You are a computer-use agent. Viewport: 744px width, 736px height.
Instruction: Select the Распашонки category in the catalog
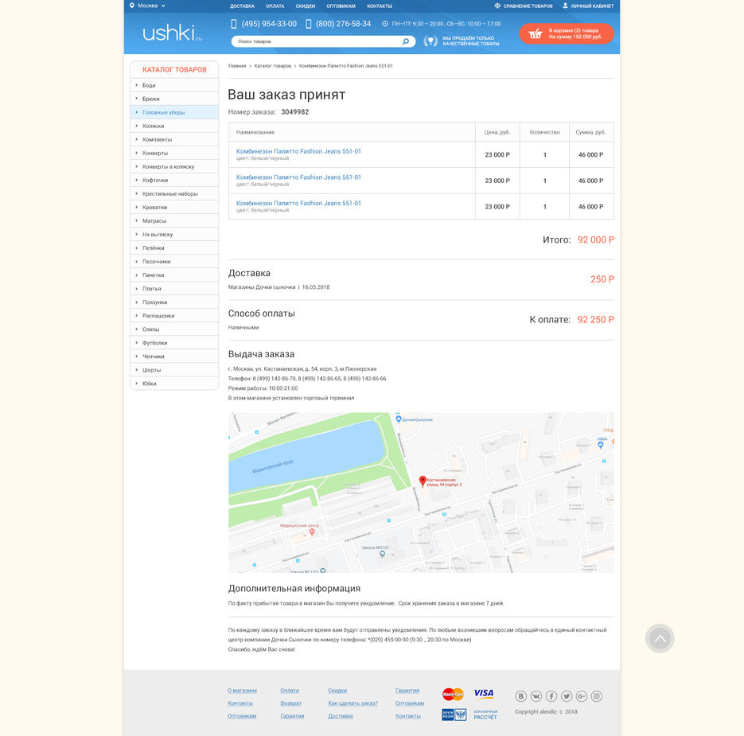174,316
